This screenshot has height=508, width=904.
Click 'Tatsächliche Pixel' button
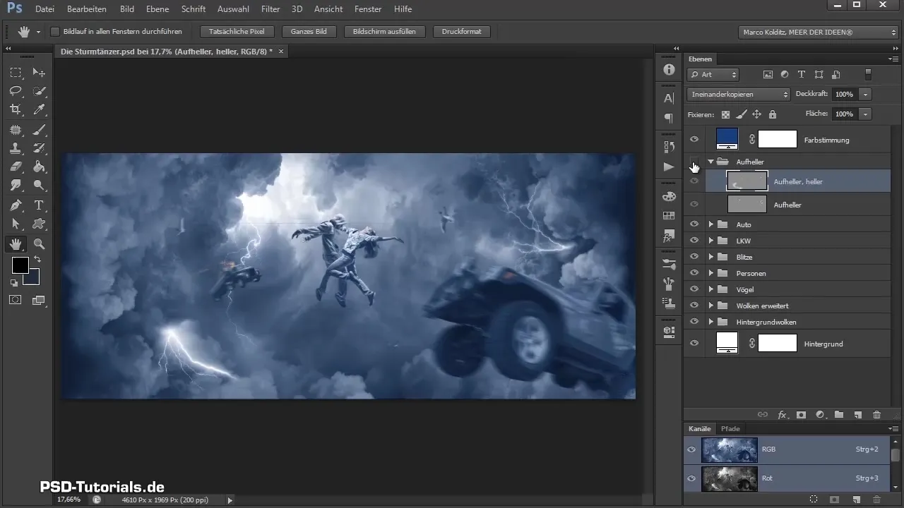pyautogui.click(x=237, y=32)
